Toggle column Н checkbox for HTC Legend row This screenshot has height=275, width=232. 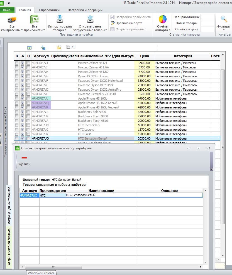pyautogui.click(x=28, y=129)
